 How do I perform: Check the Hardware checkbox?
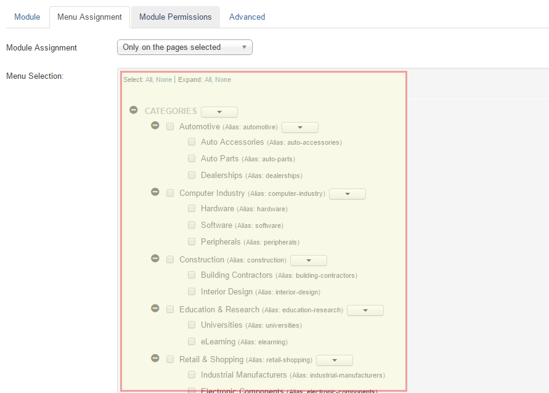coord(192,208)
